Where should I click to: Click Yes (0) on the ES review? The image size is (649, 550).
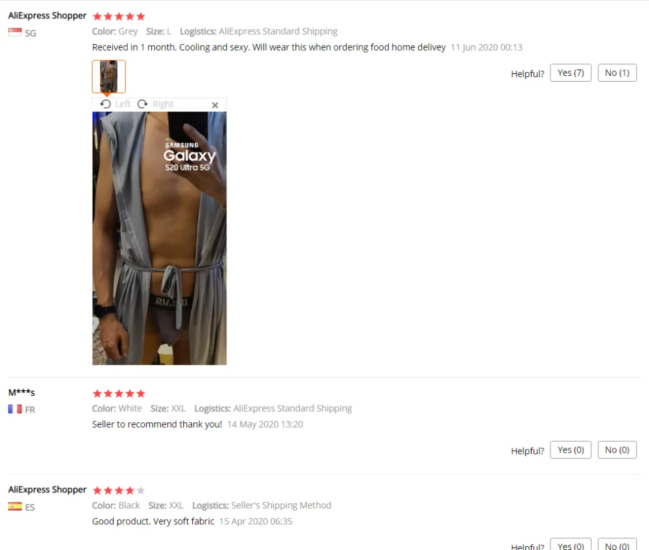pyautogui.click(x=570, y=545)
